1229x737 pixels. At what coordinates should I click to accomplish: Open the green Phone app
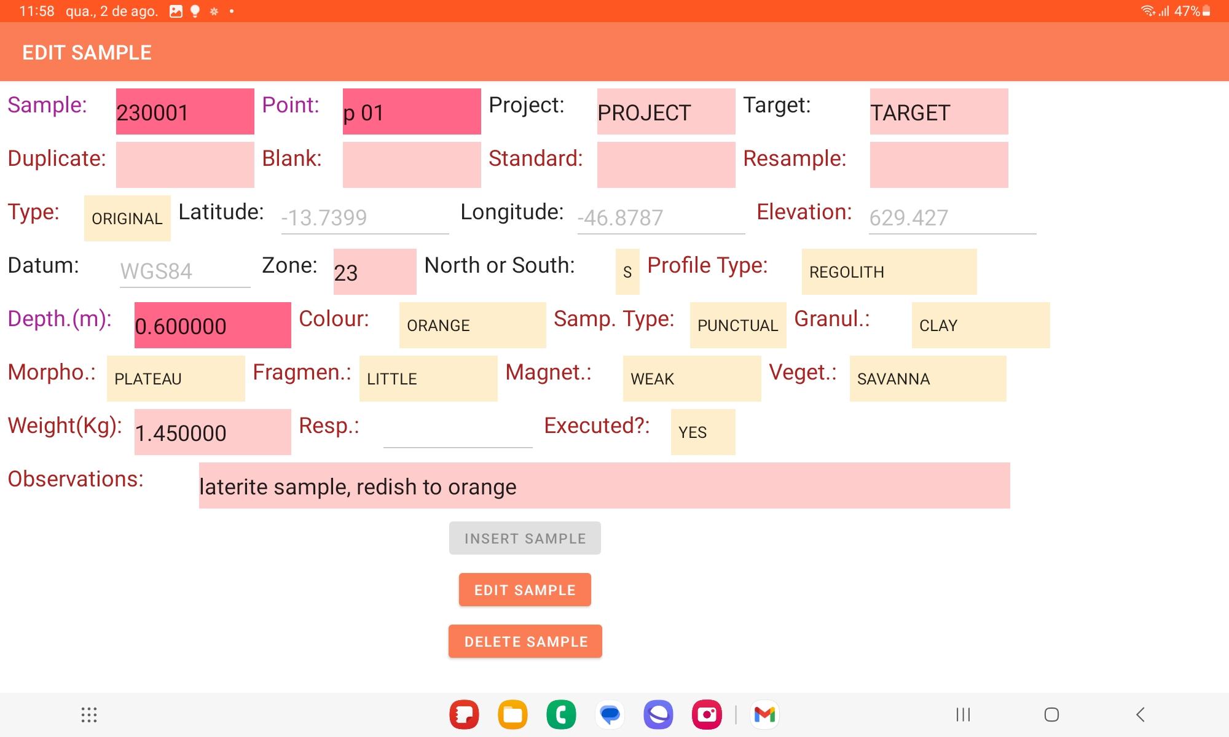561,715
